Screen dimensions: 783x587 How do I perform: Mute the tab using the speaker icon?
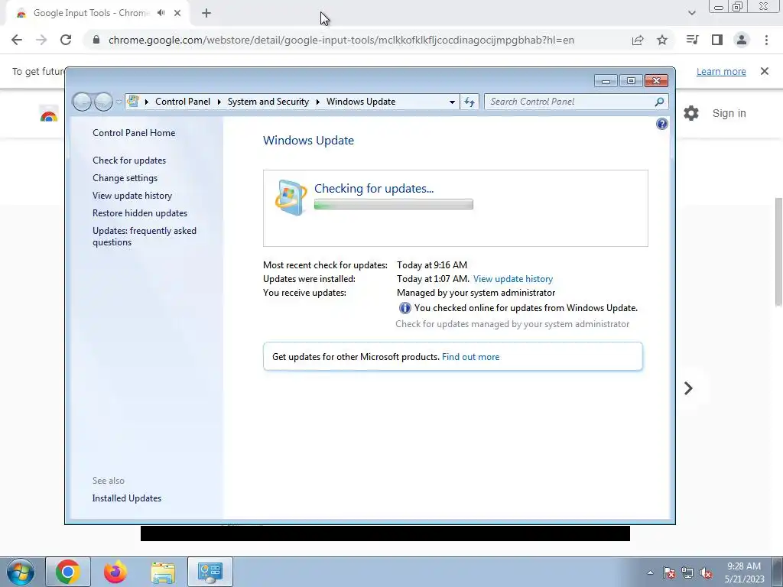click(161, 13)
